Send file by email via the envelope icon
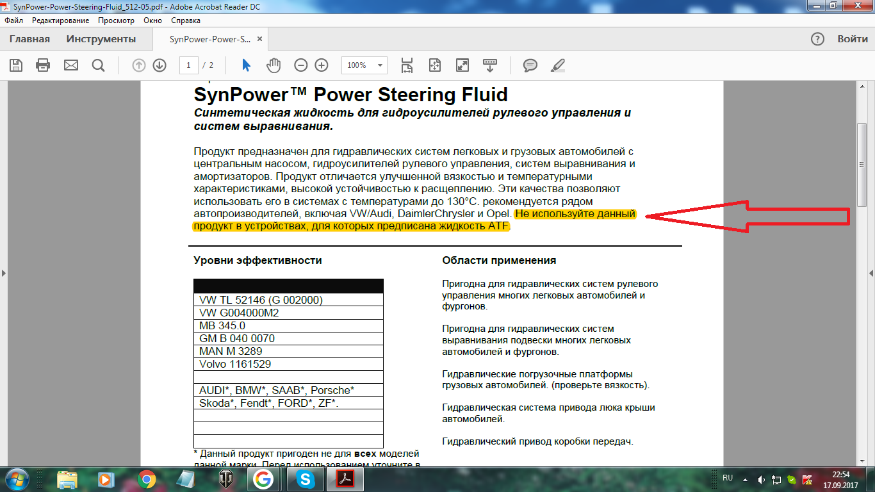The height and width of the screenshot is (492, 875). click(x=70, y=65)
